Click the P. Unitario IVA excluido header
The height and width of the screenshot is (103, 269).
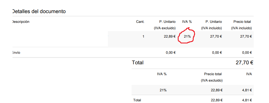[x=165, y=25]
